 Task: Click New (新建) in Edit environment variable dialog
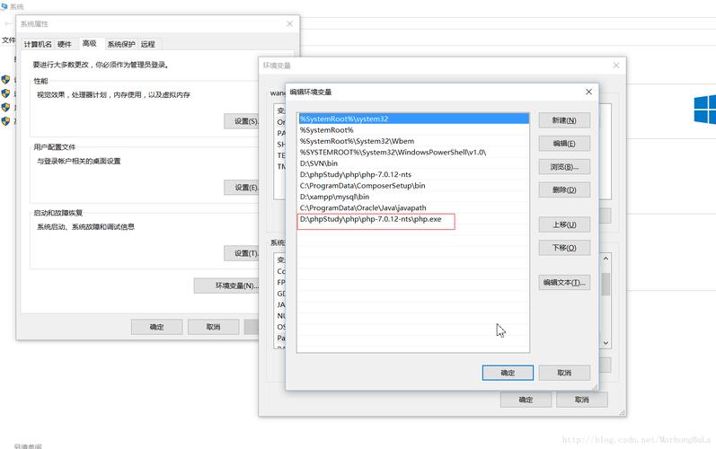click(x=564, y=120)
